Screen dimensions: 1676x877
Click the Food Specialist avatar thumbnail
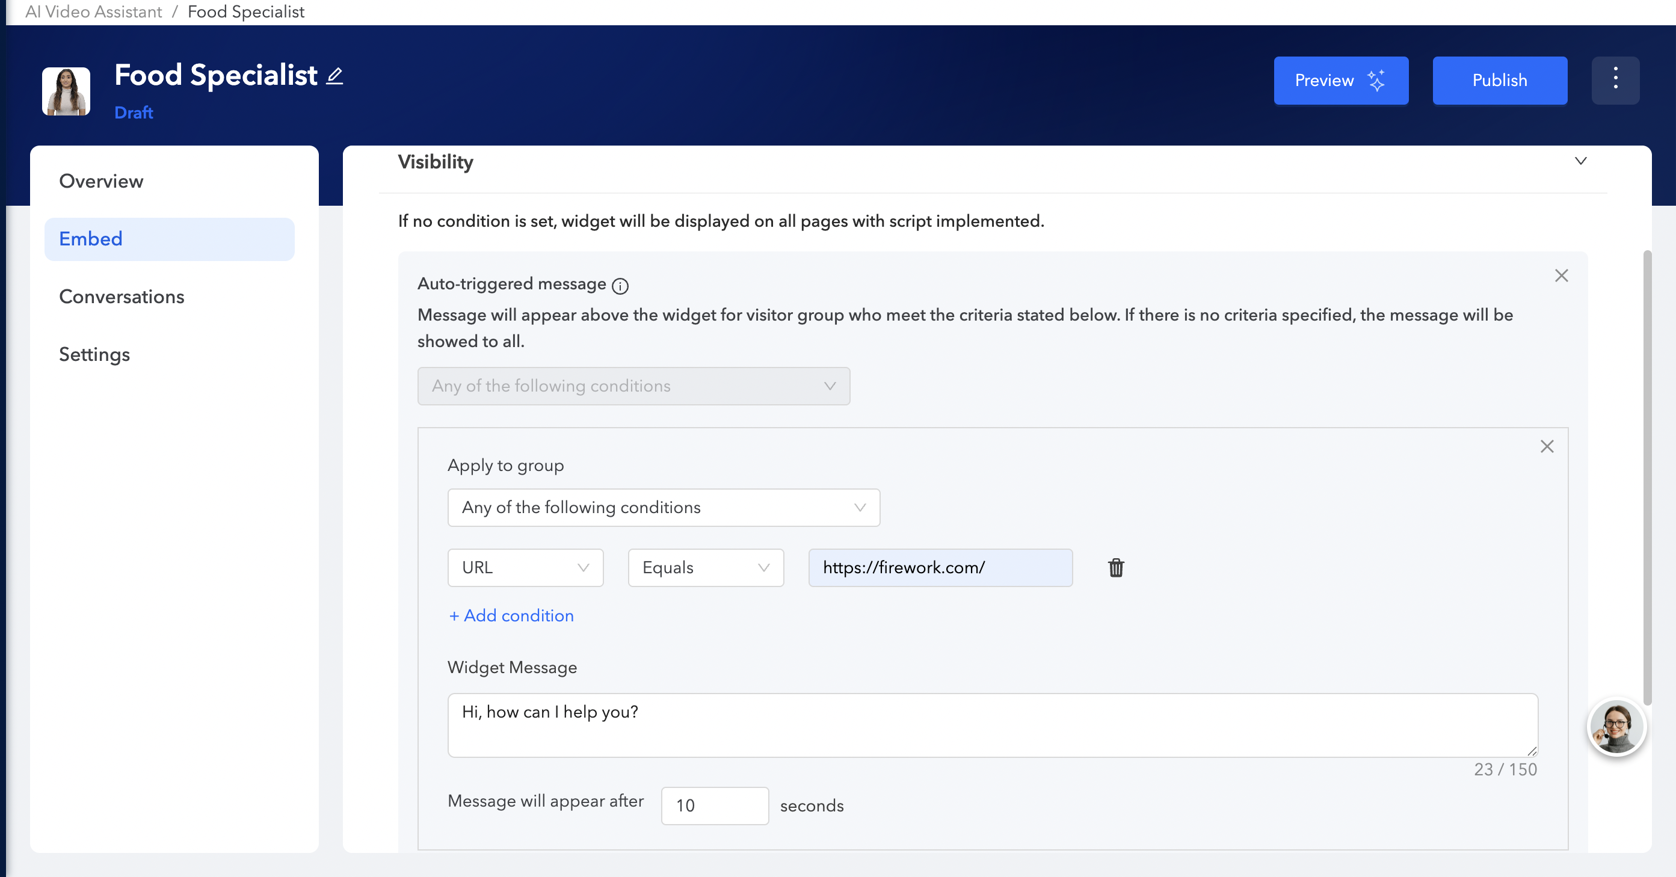pos(66,91)
